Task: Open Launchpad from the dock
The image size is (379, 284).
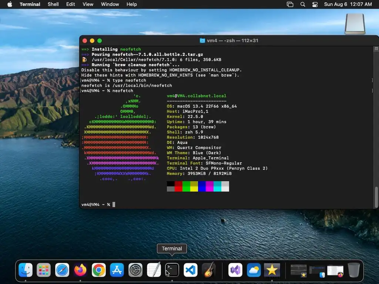Action: point(44,270)
